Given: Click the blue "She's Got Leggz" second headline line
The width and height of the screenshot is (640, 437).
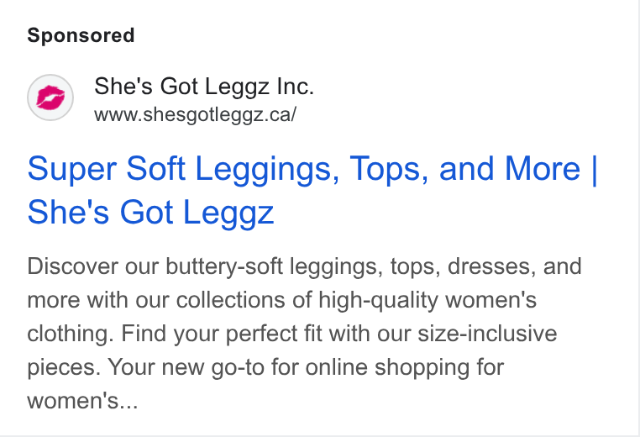Looking at the screenshot, I should (x=150, y=212).
